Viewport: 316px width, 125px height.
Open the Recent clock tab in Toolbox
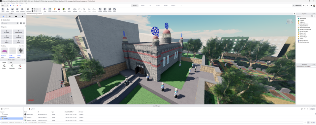pos(16,16)
